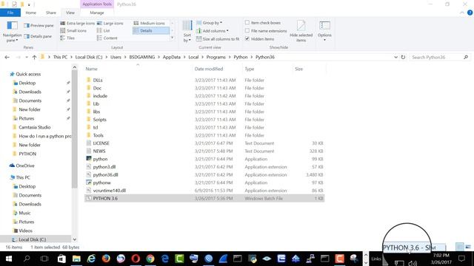
Task: Toggle the Preview pane
Action: [39, 26]
